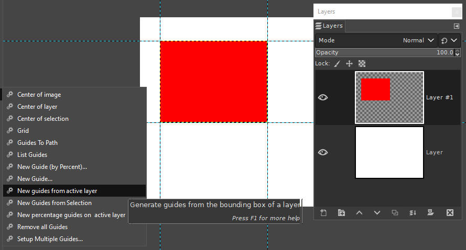Choose Center of image guide option

(74, 95)
